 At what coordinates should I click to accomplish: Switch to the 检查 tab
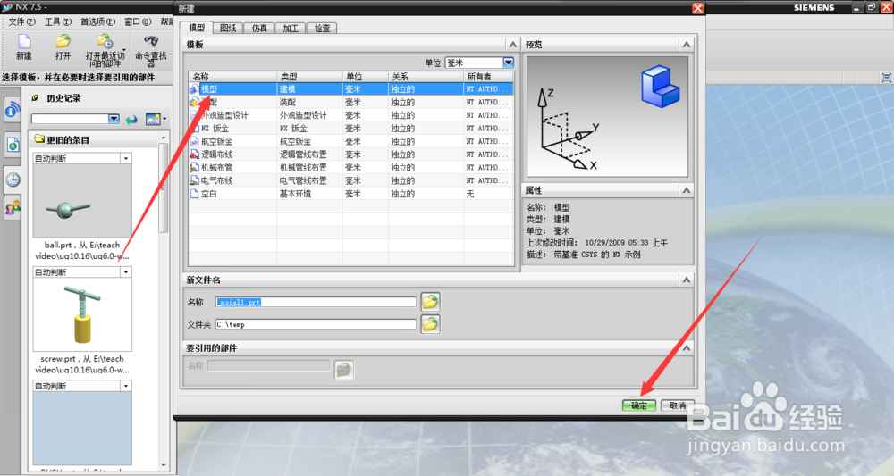pyautogui.click(x=322, y=28)
